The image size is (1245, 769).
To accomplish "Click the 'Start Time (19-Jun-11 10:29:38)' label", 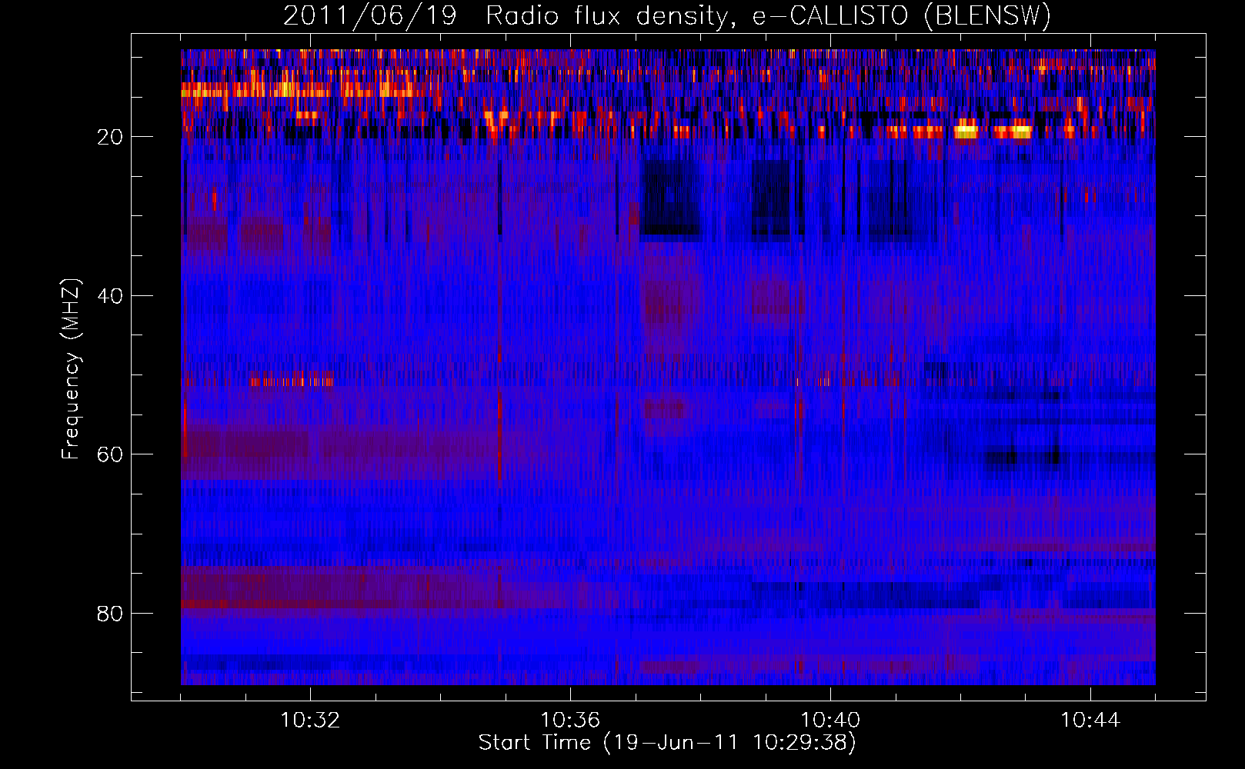I will (667, 743).
